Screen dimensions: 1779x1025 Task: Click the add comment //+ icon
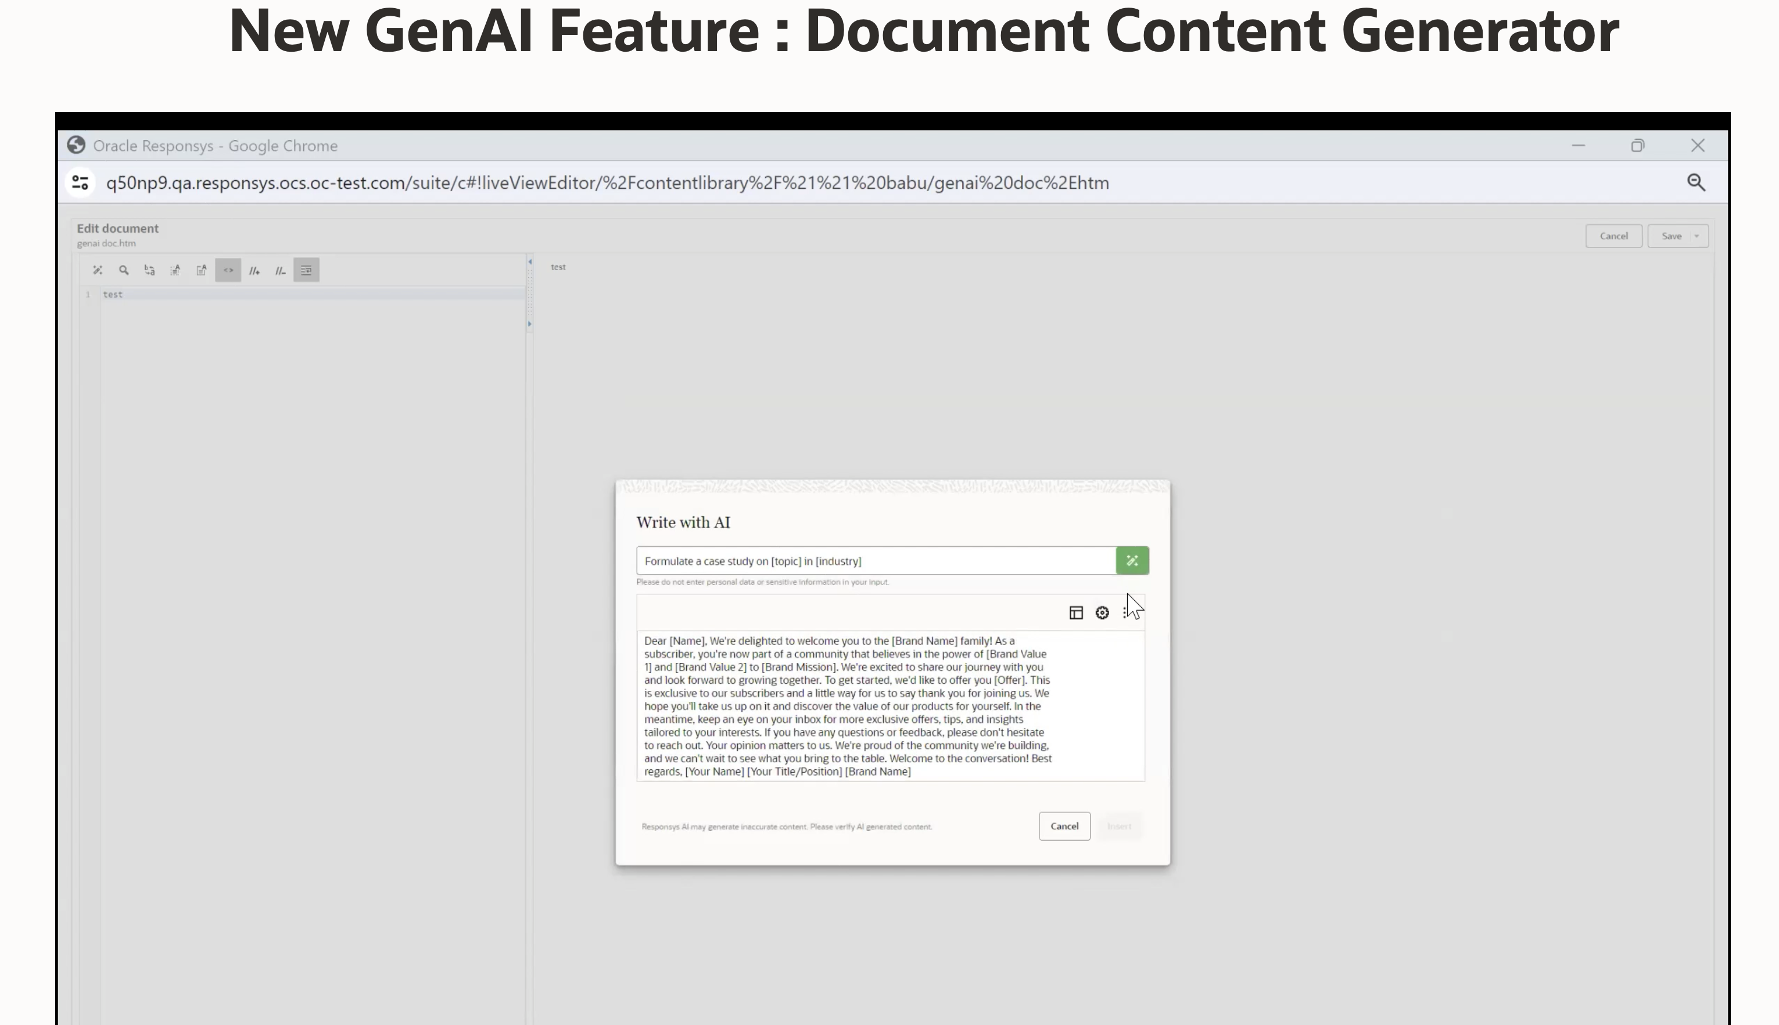(254, 270)
